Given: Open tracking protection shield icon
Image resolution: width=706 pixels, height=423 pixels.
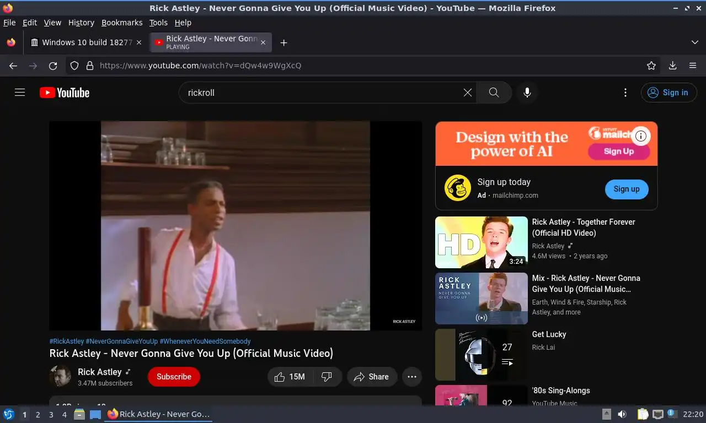Looking at the screenshot, I should 74,66.
